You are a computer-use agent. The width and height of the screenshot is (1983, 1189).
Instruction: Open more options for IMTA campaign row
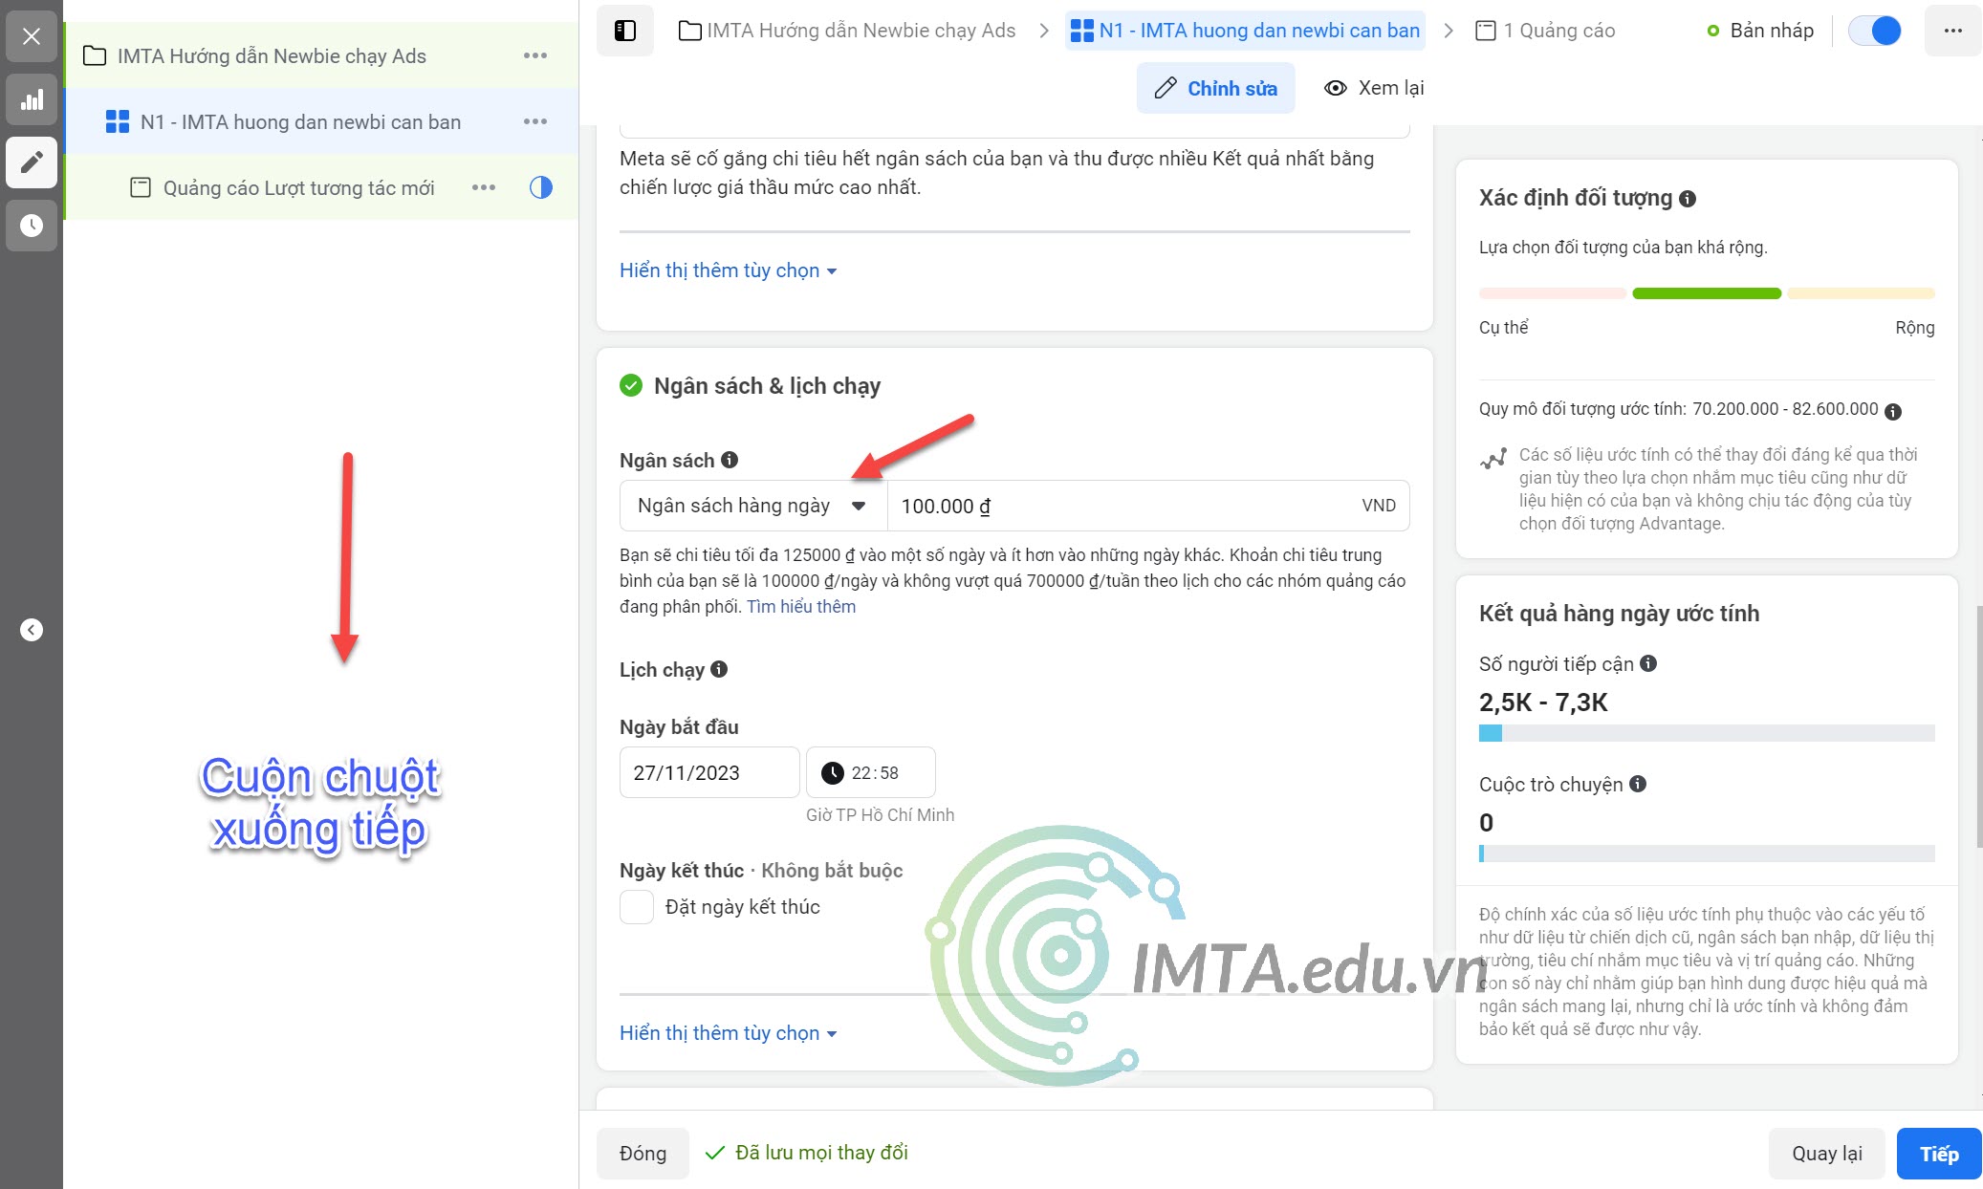[x=535, y=55]
